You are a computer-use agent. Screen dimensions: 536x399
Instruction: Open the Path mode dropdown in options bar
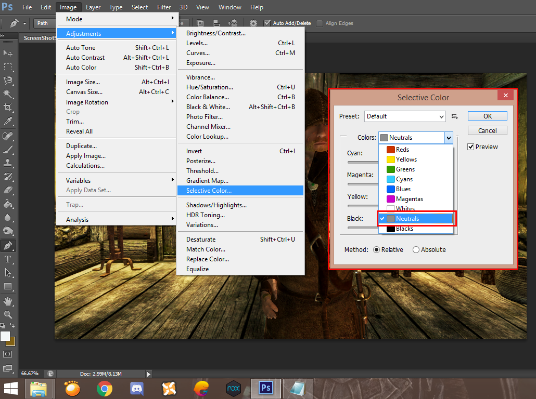click(x=44, y=23)
